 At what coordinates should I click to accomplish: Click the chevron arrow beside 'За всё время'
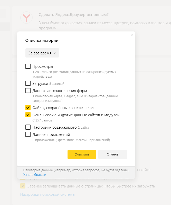[55, 53]
